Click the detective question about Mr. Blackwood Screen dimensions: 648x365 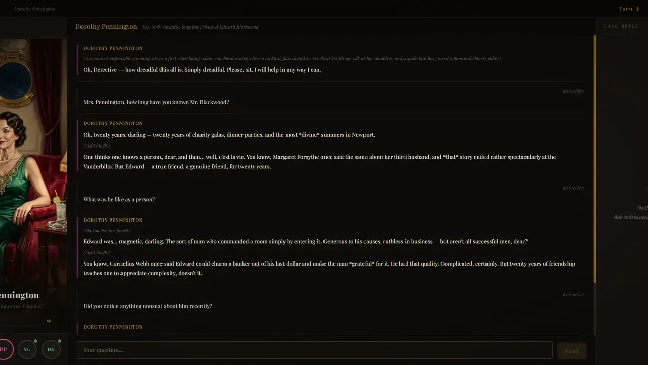pyautogui.click(x=156, y=102)
